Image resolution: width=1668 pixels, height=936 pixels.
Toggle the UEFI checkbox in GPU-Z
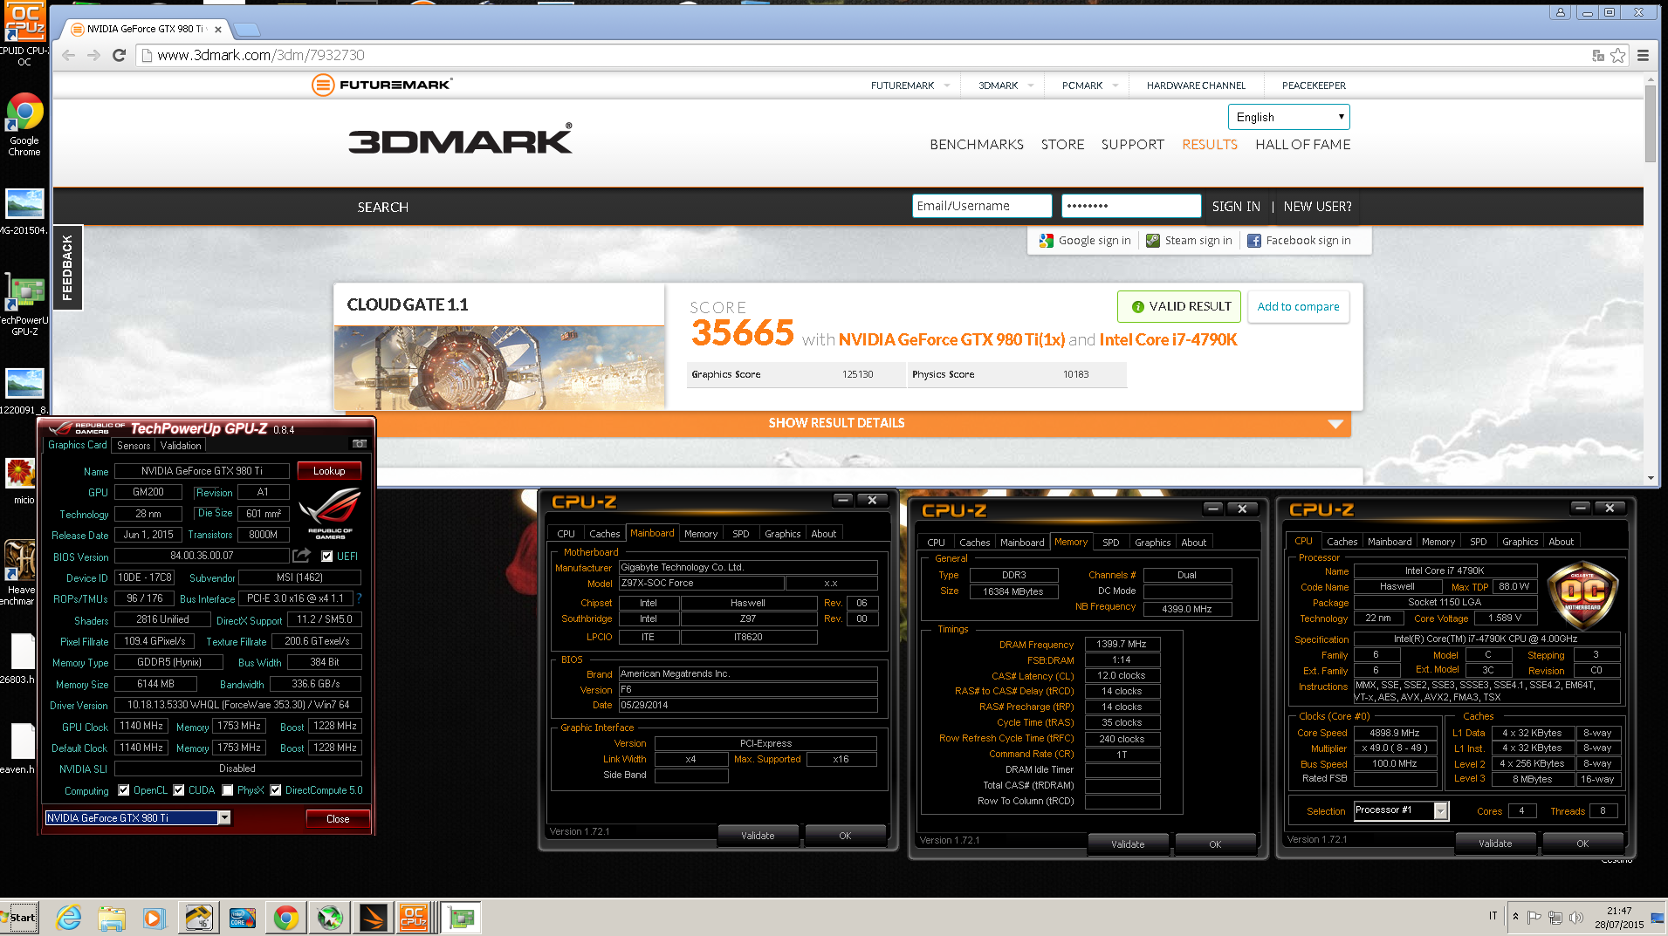pyautogui.click(x=327, y=556)
